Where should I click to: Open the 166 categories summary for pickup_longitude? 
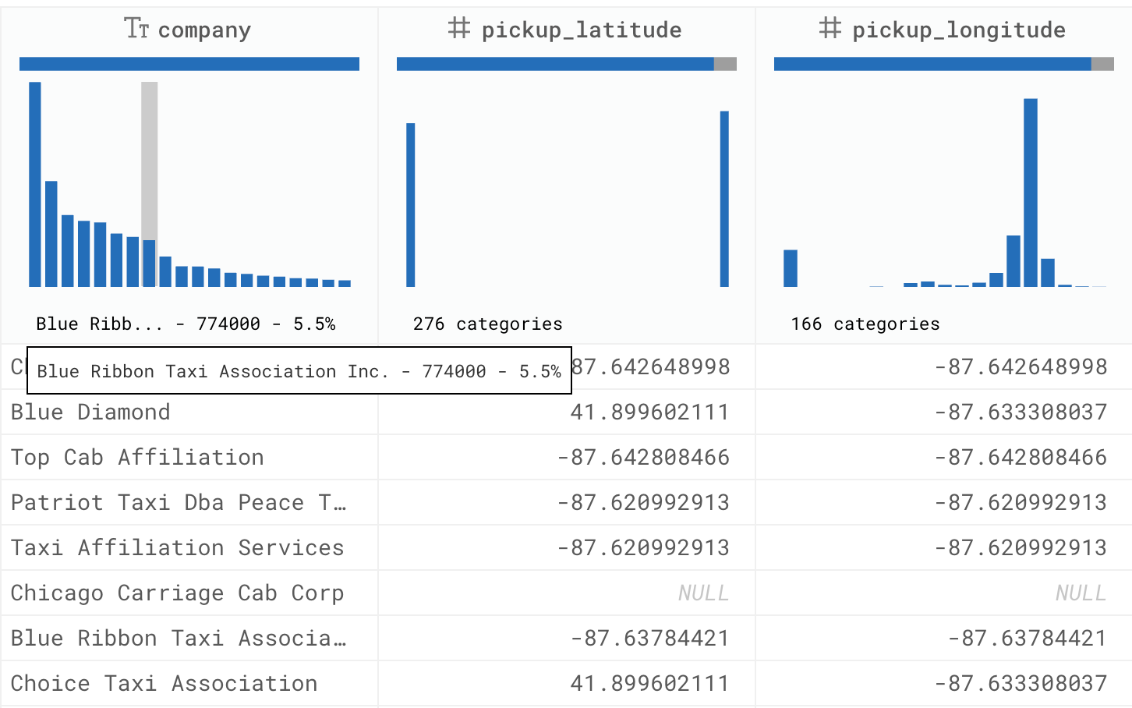click(865, 324)
